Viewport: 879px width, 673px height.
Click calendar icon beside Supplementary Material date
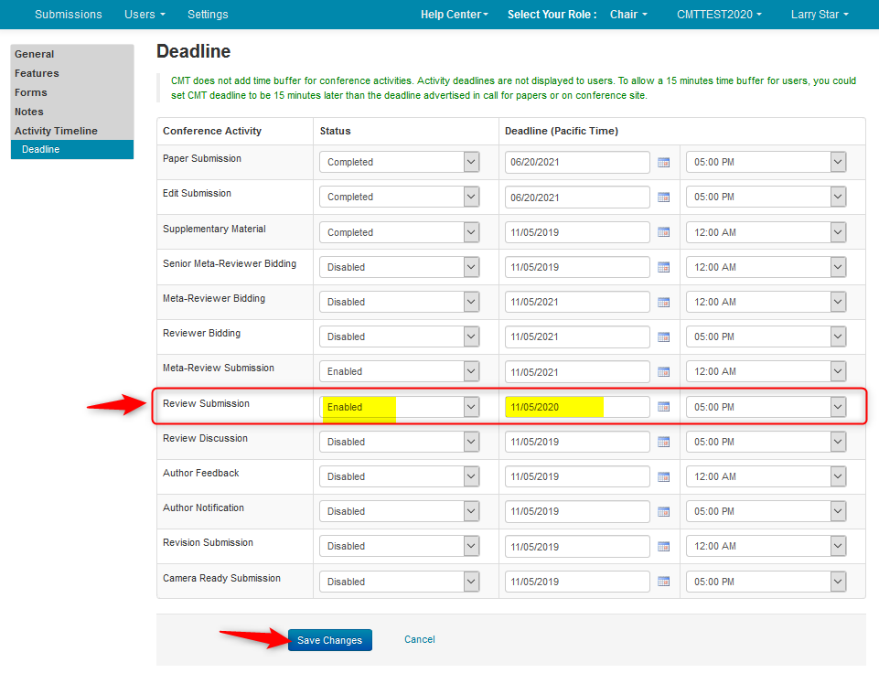point(664,232)
